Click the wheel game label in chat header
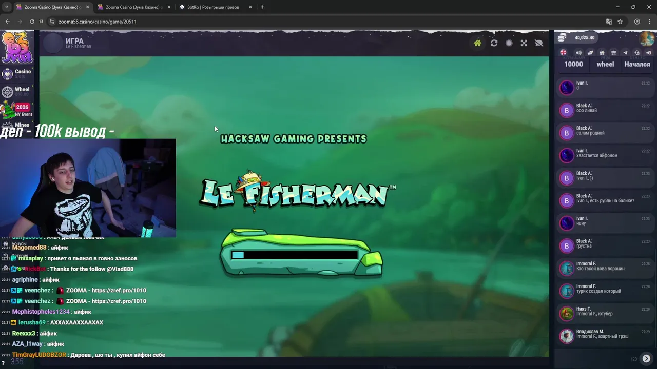Viewport: 657px width, 369px height. (x=605, y=64)
